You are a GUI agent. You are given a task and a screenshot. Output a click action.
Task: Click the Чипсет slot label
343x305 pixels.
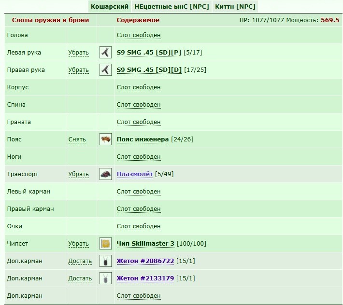(17, 243)
